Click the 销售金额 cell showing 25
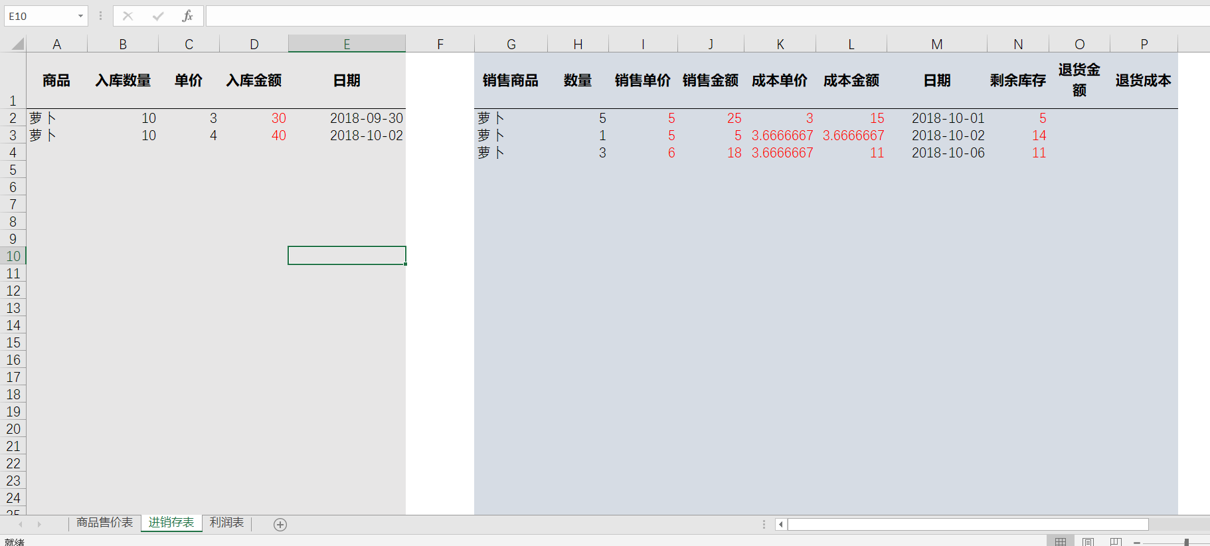Image resolution: width=1210 pixels, height=546 pixels. [x=711, y=118]
